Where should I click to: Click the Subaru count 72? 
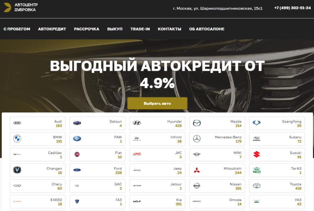[299, 142]
